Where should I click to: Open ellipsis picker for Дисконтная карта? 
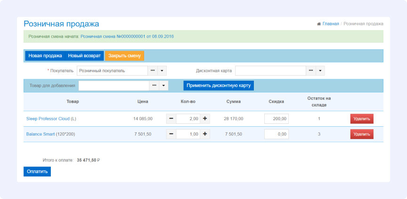click(x=311, y=71)
